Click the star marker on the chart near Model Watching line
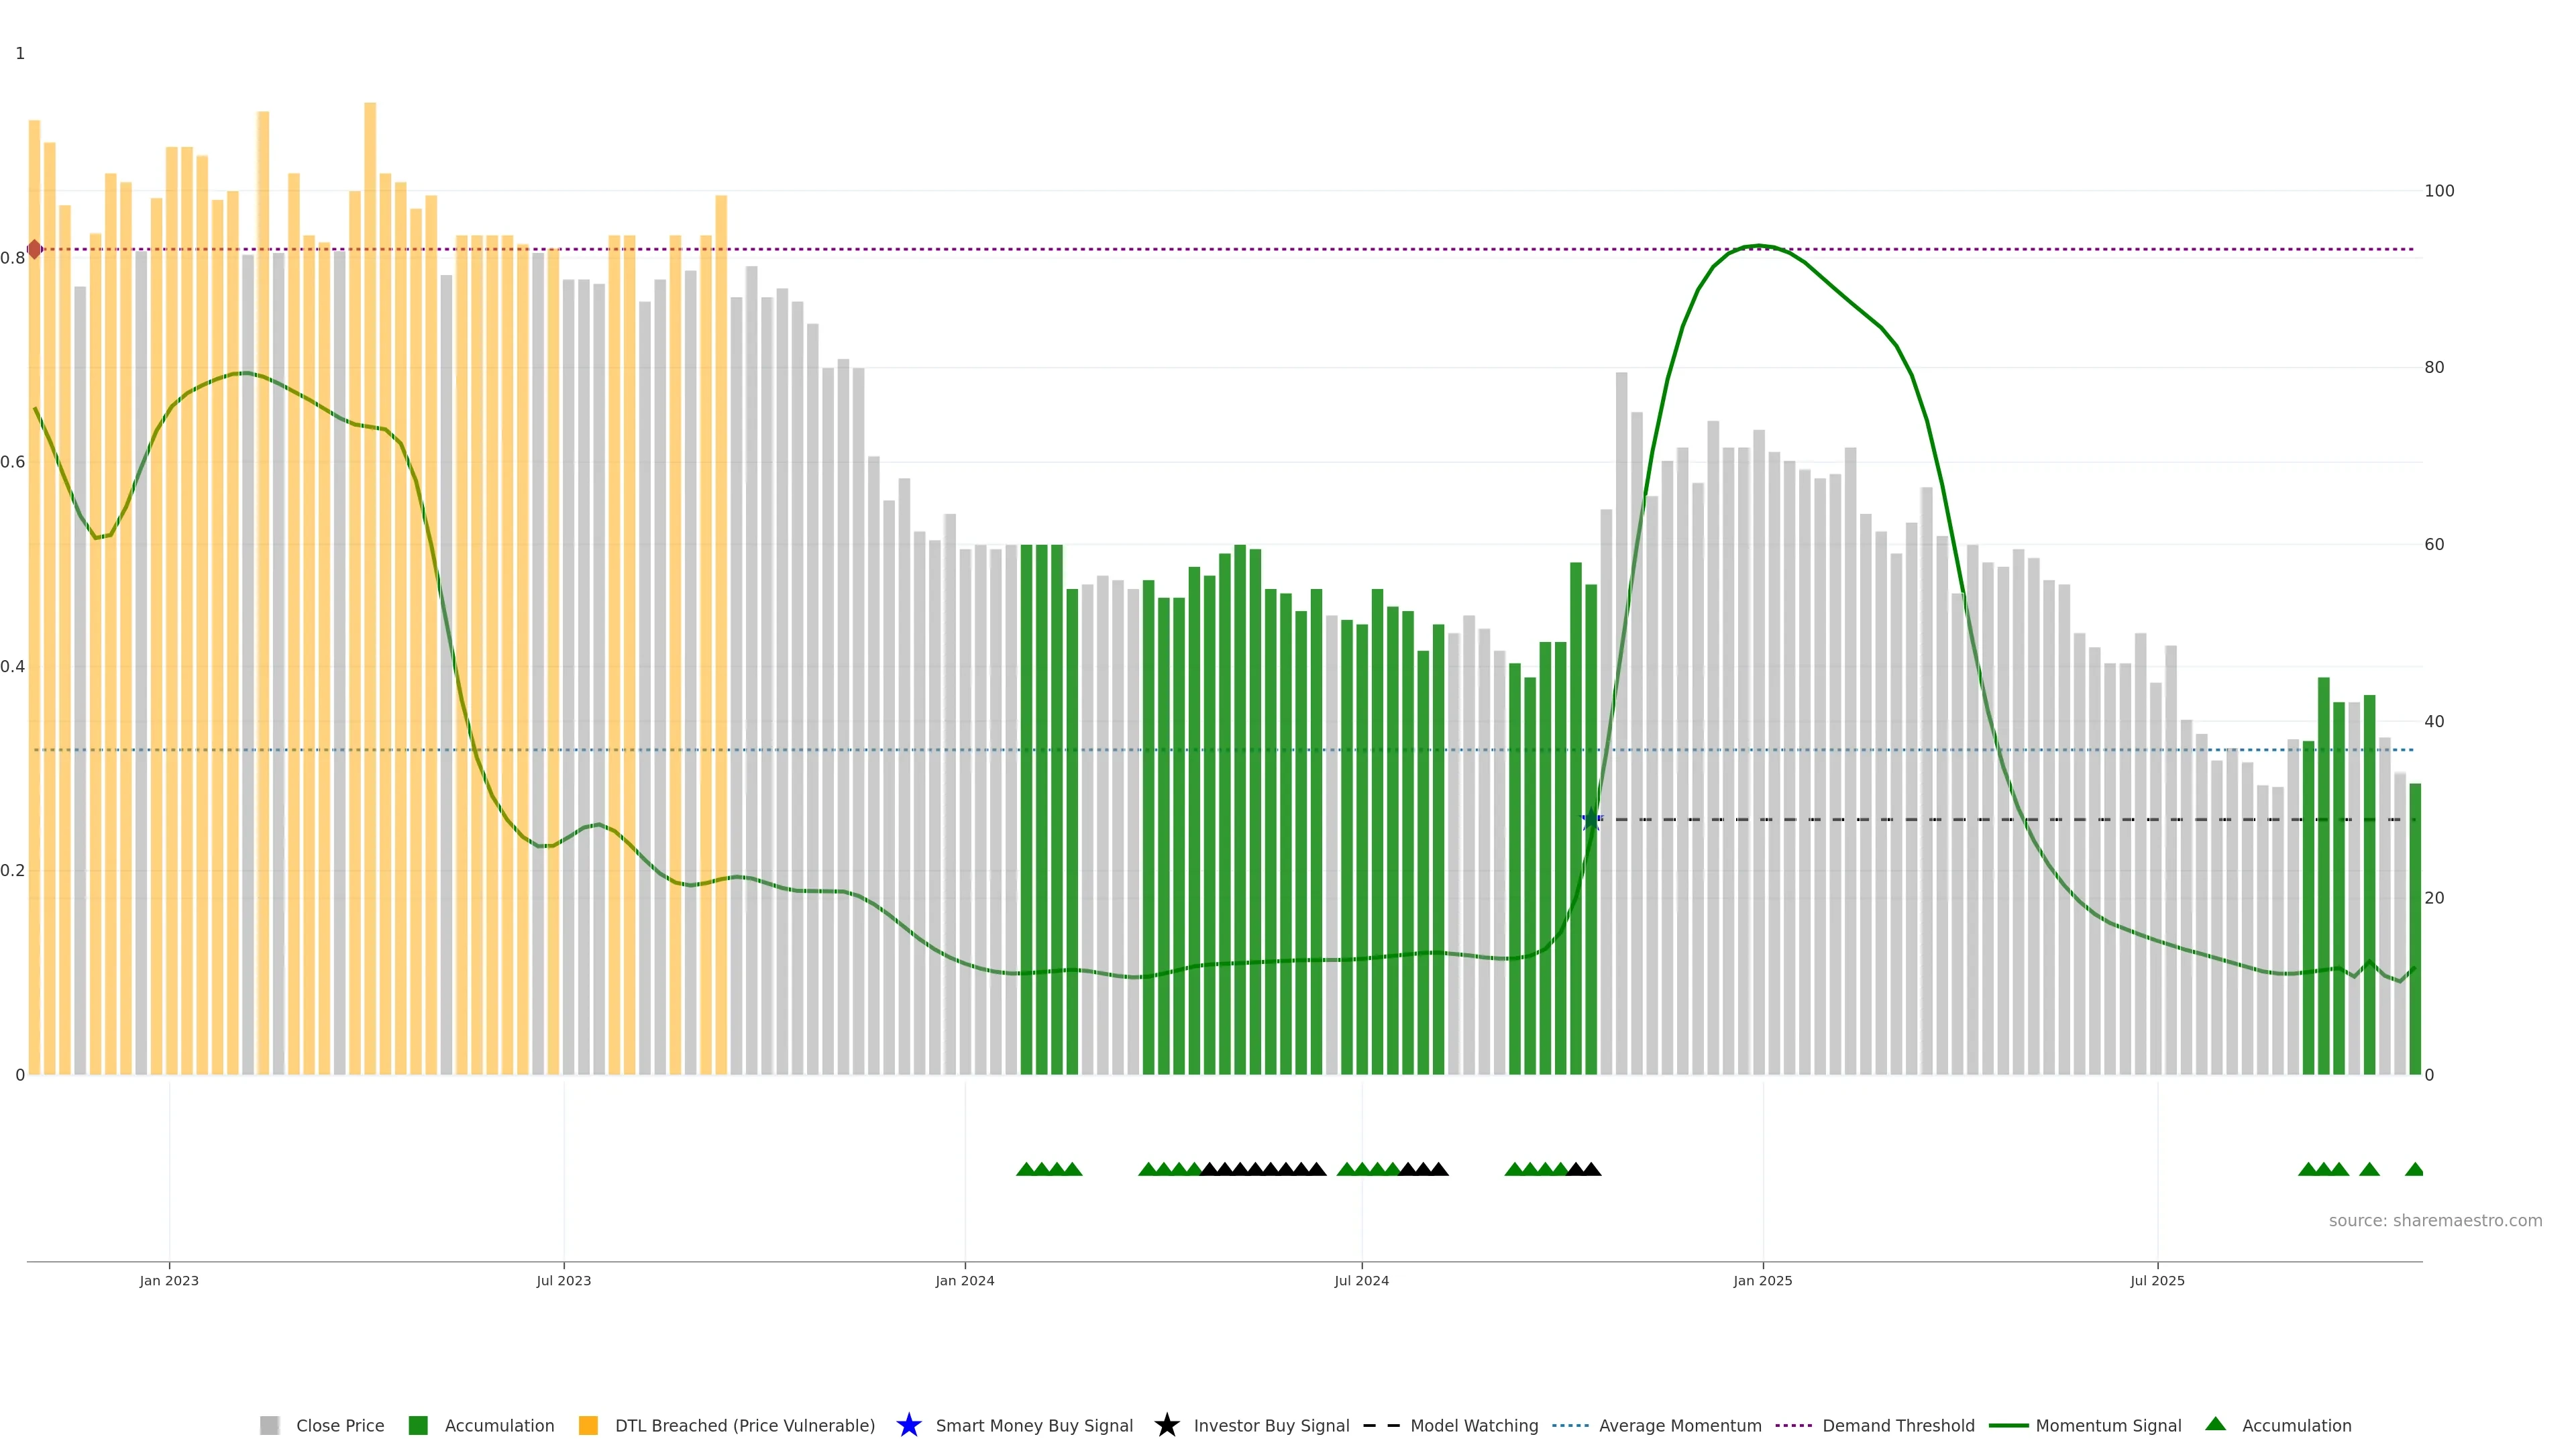Screen dimensions: 2576x1449 pos(1590,820)
